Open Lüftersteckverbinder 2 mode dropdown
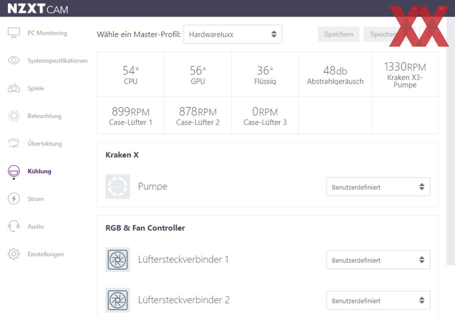The height and width of the screenshot is (316, 455). coord(378,300)
